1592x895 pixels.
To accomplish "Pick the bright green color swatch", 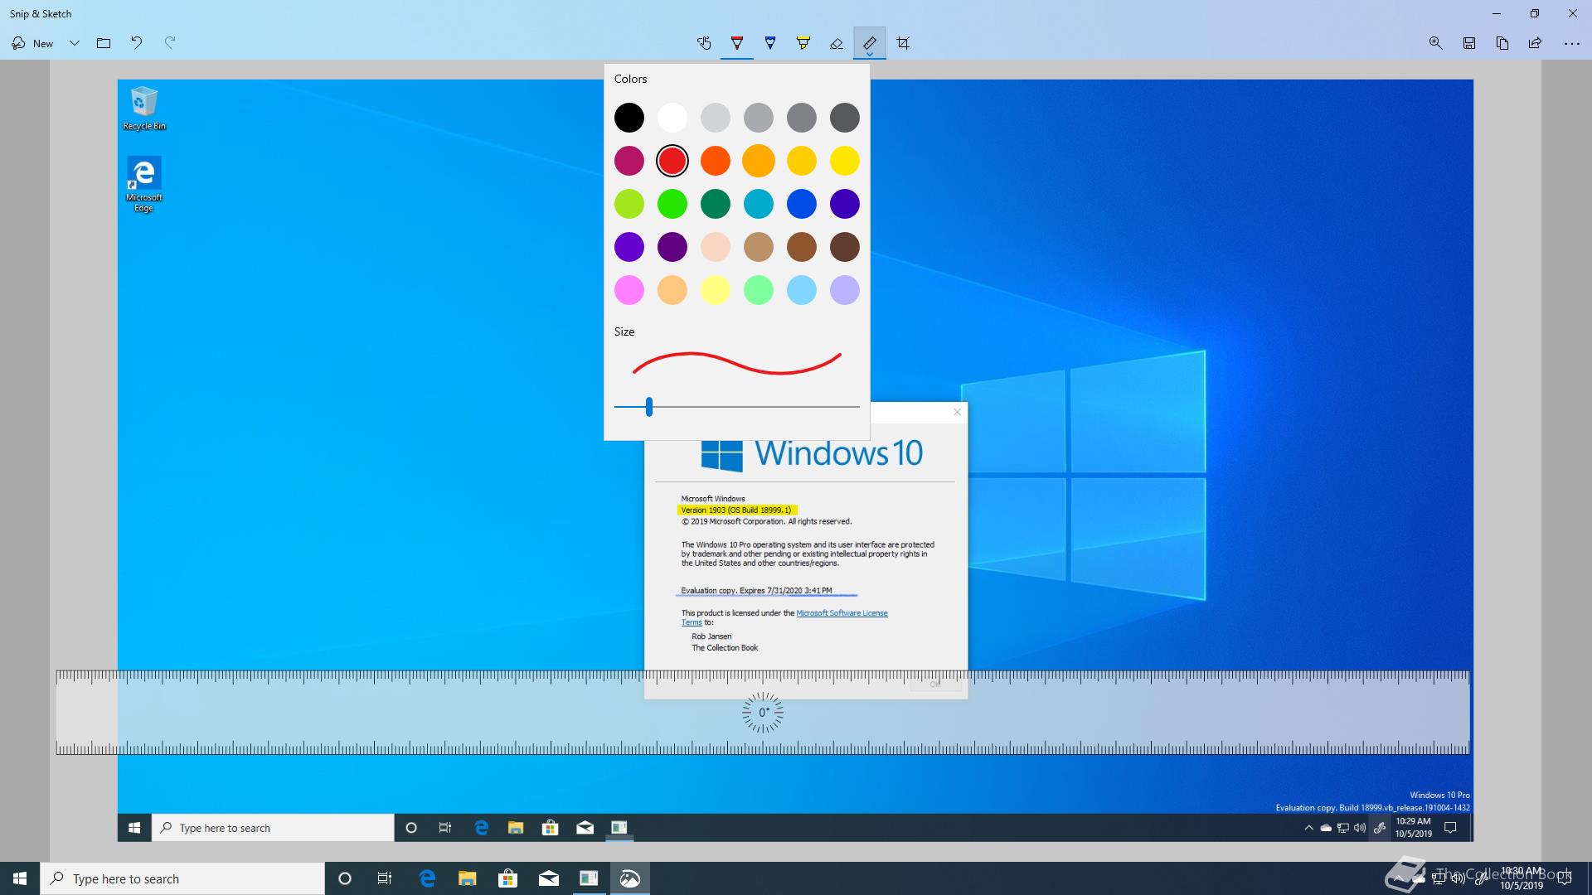I will point(672,204).
